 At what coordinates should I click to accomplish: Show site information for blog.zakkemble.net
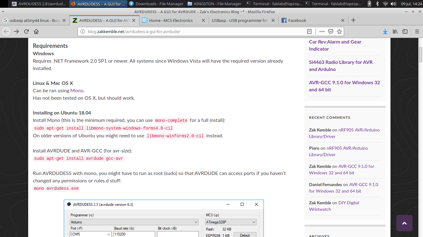click(82, 31)
